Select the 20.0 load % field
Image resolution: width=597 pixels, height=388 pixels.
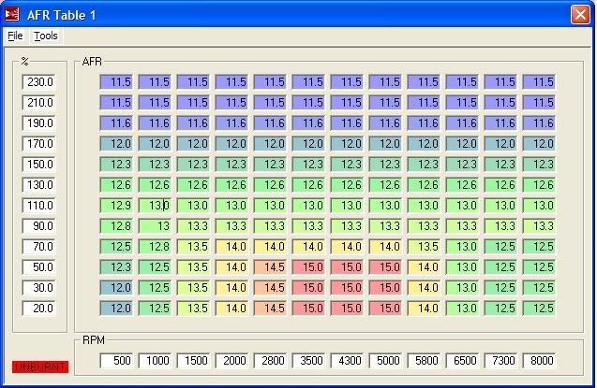tap(38, 308)
